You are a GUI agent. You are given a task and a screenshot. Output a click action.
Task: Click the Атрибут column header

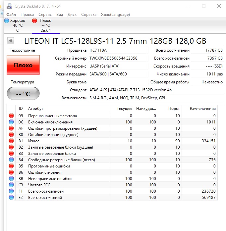[68, 109]
